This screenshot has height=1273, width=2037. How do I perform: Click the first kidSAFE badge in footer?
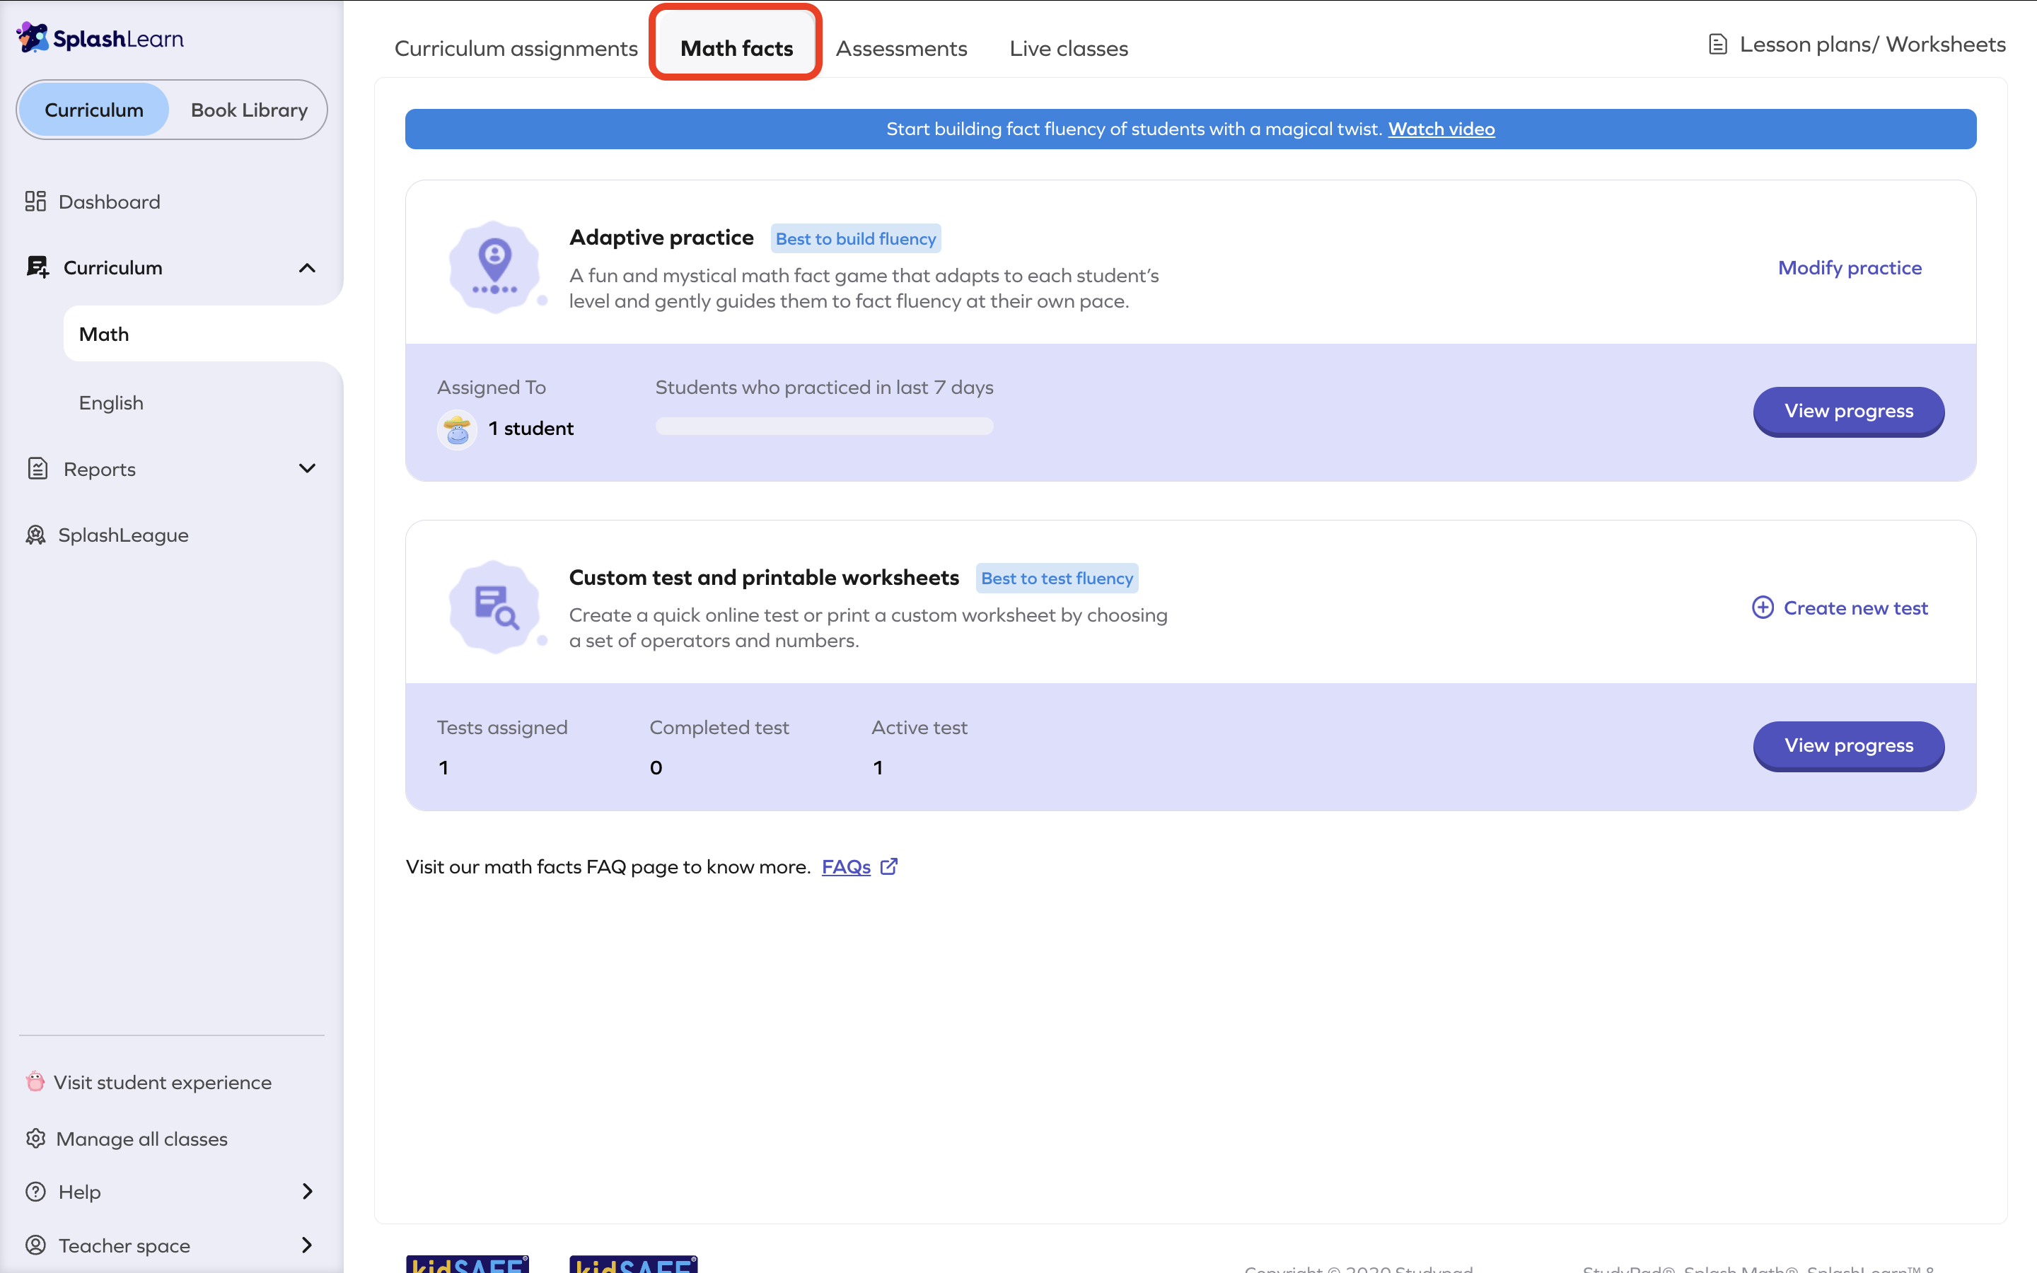[467, 1264]
